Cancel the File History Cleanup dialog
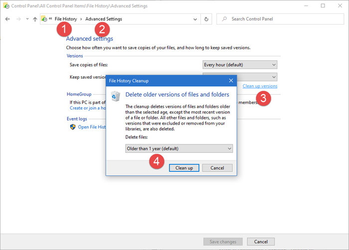The height and width of the screenshot is (250, 349). pyautogui.click(x=217, y=168)
